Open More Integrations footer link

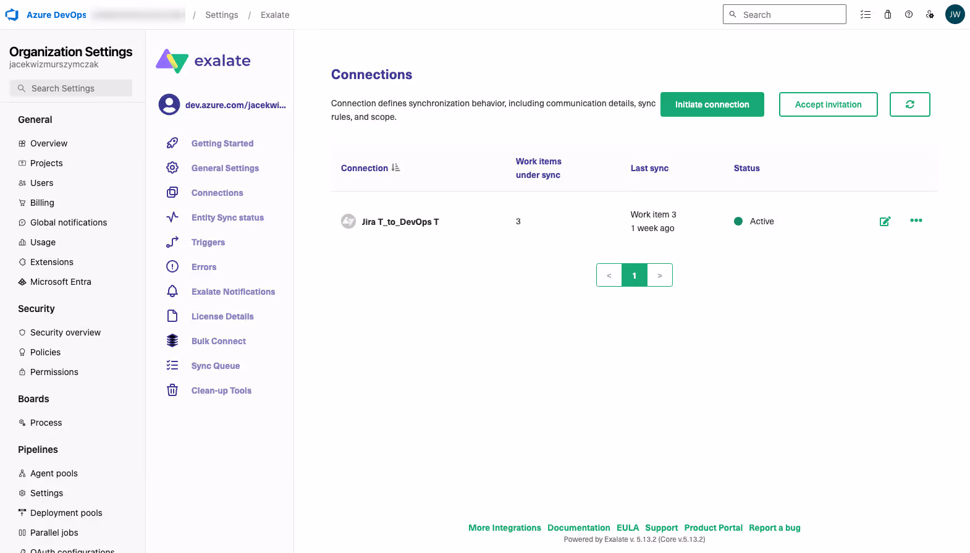[x=505, y=528]
